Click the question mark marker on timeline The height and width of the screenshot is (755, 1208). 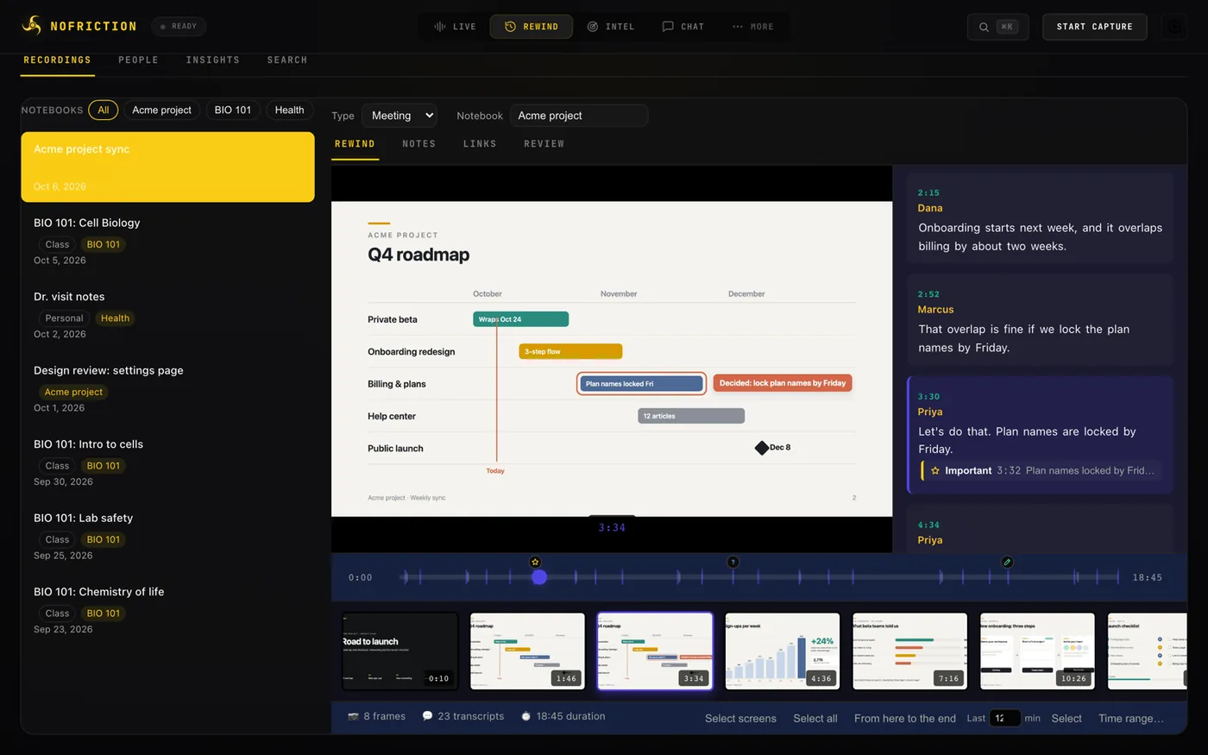pos(733,562)
